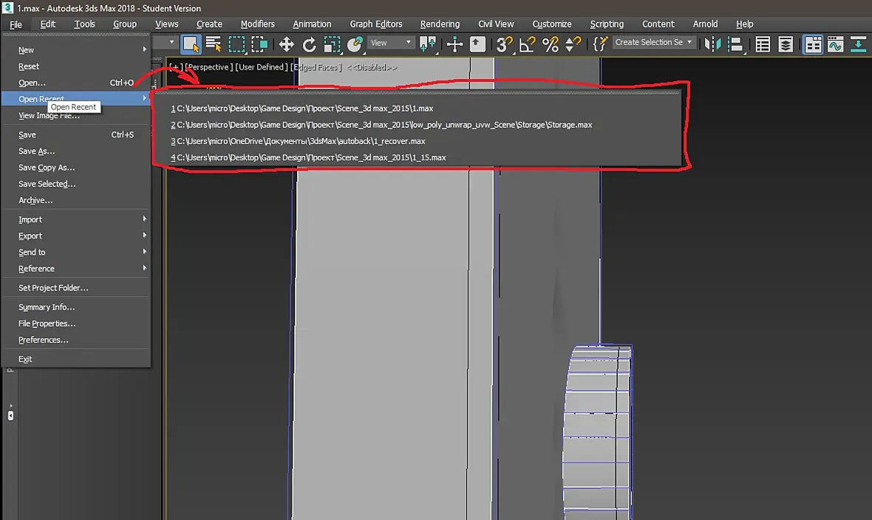
Task: Click the Use Pivot Point Center icon
Action: (428, 44)
